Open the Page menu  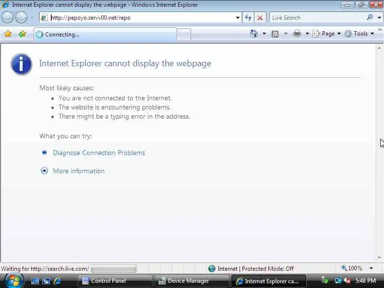pos(327,34)
